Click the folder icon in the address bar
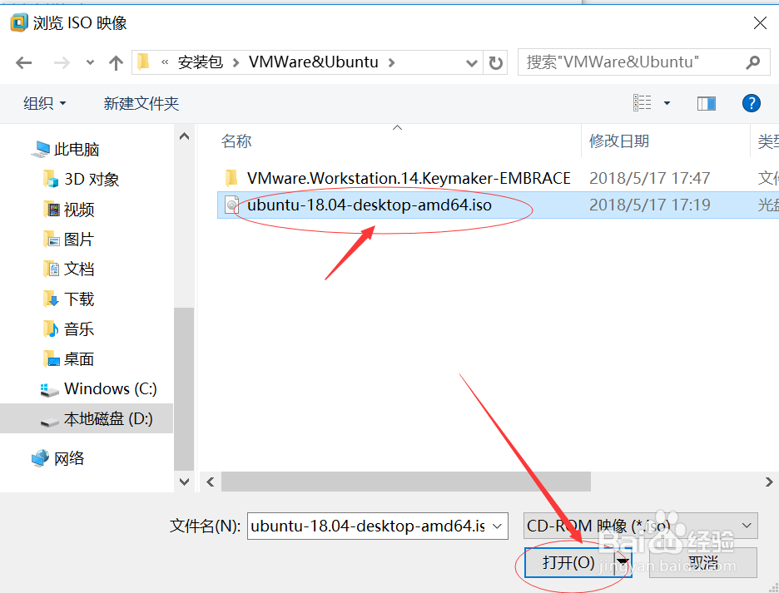 [144, 62]
